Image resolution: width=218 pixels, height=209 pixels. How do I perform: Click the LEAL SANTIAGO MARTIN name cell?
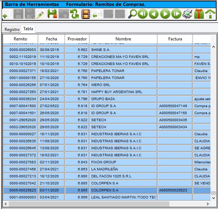(123, 197)
